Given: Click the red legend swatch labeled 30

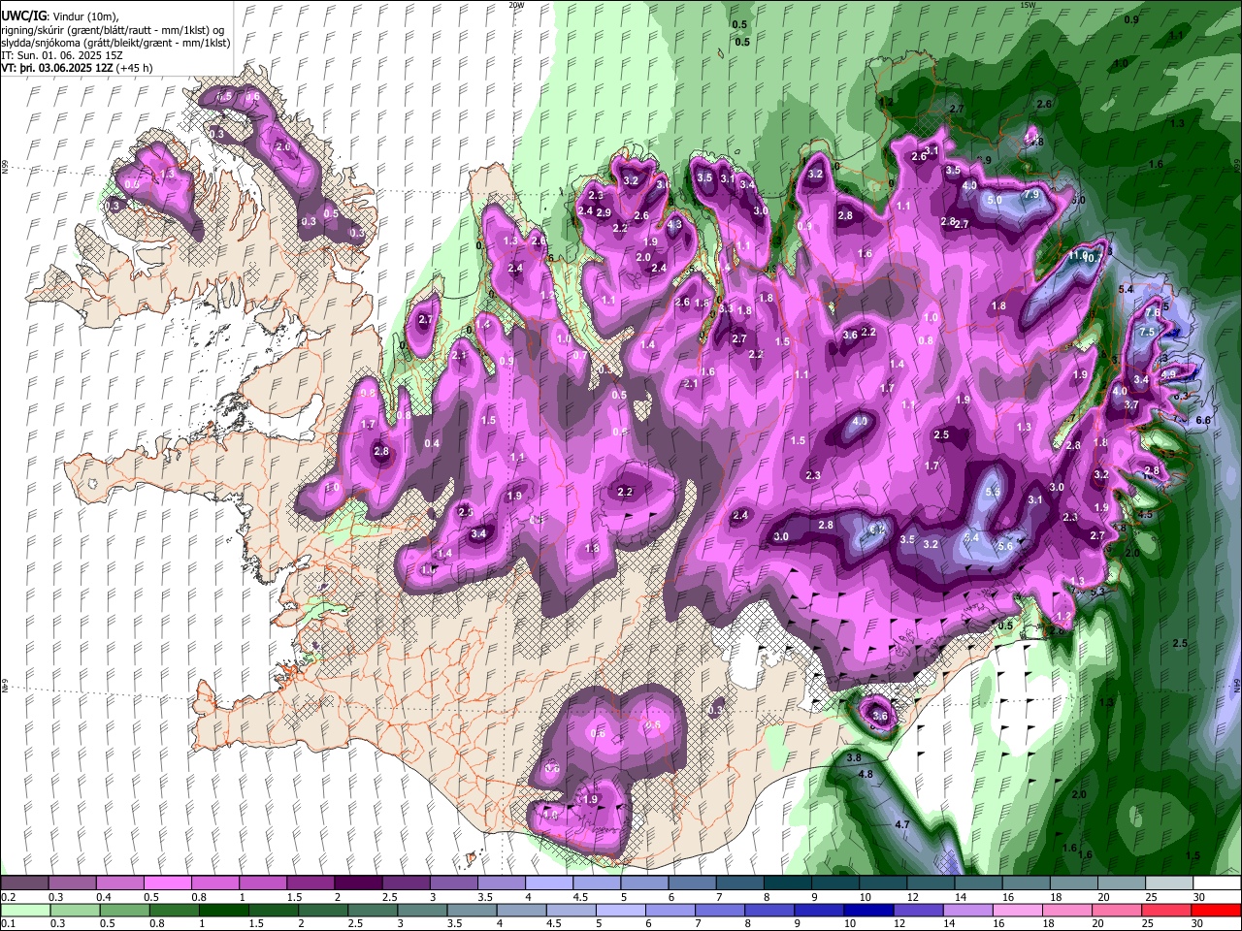Looking at the screenshot, I should 1216,911.
